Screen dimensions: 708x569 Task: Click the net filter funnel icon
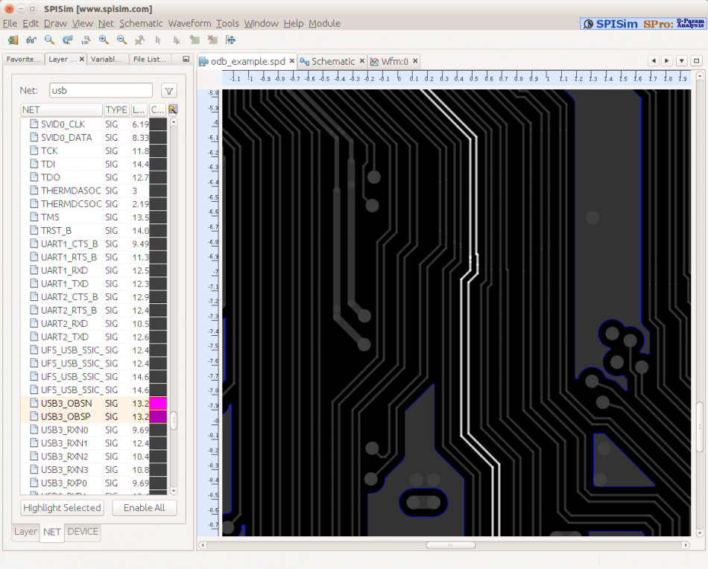pyautogui.click(x=169, y=91)
